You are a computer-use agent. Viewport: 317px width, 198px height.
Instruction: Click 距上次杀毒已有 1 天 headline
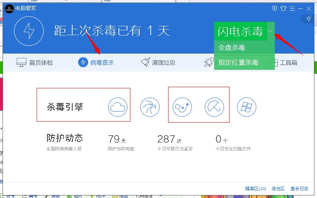[112, 31]
